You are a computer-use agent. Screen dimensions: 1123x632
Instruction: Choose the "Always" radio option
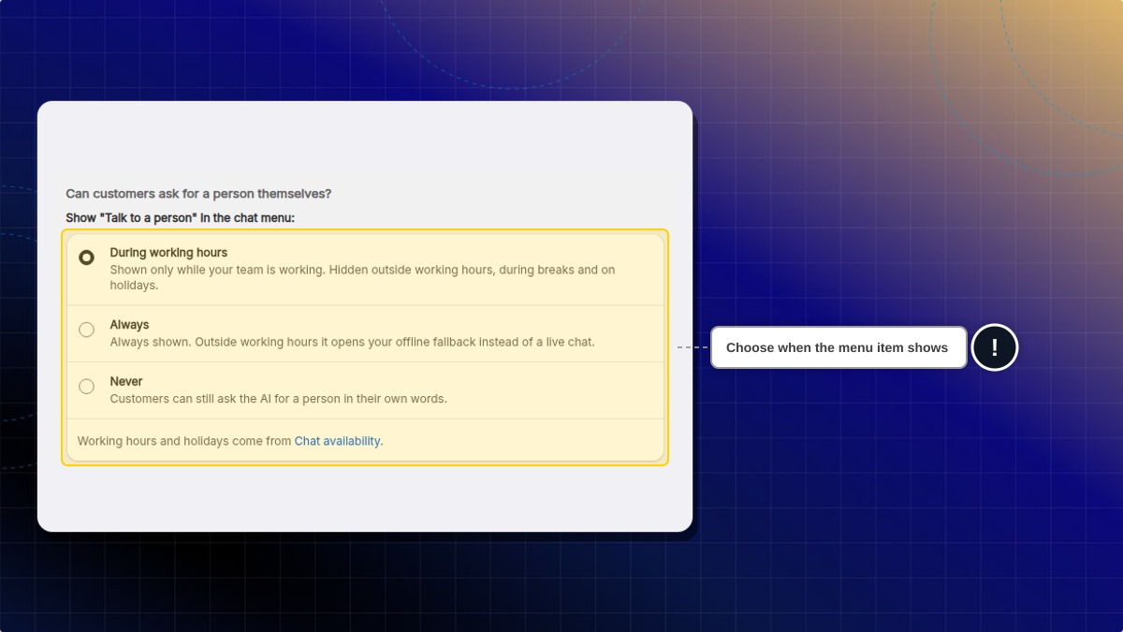pyautogui.click(x=86, y=330)
